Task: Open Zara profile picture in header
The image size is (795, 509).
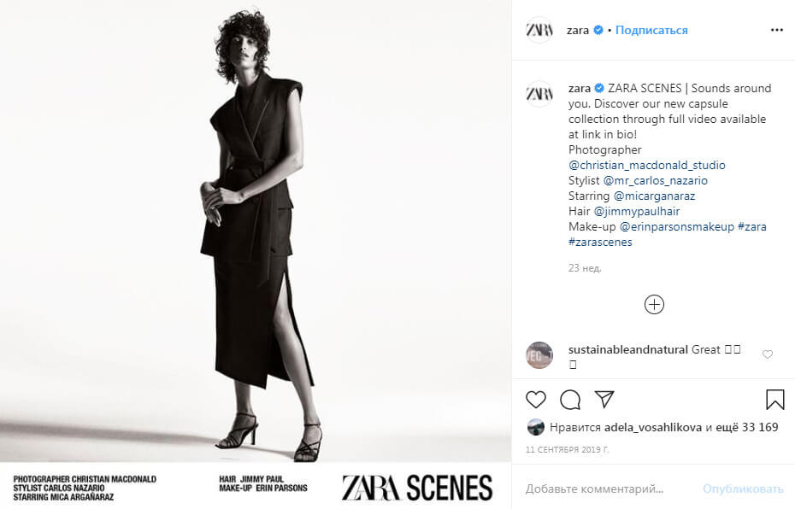Action: 539,30
